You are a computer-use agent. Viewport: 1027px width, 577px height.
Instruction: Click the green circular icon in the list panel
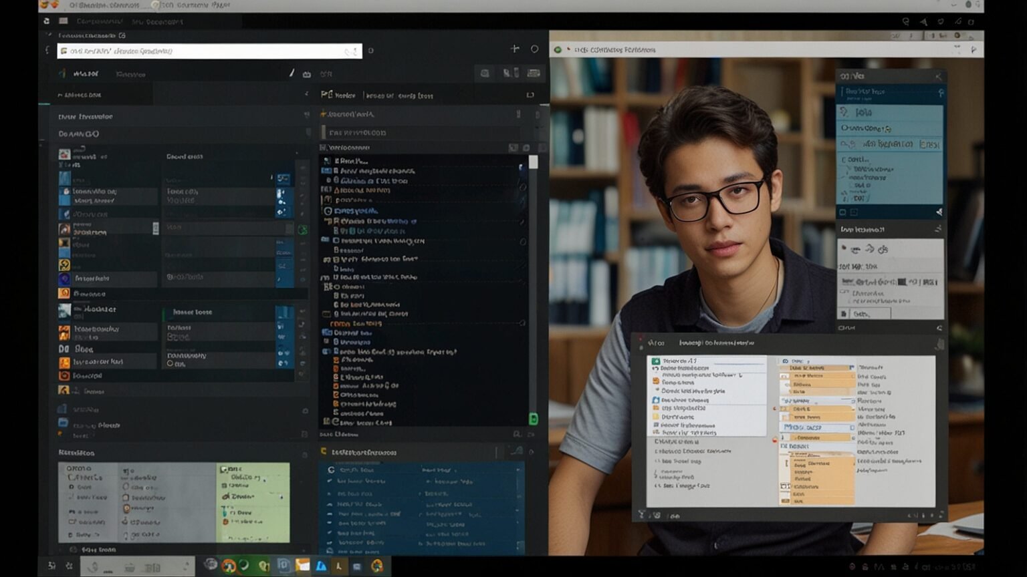(303, 230)
